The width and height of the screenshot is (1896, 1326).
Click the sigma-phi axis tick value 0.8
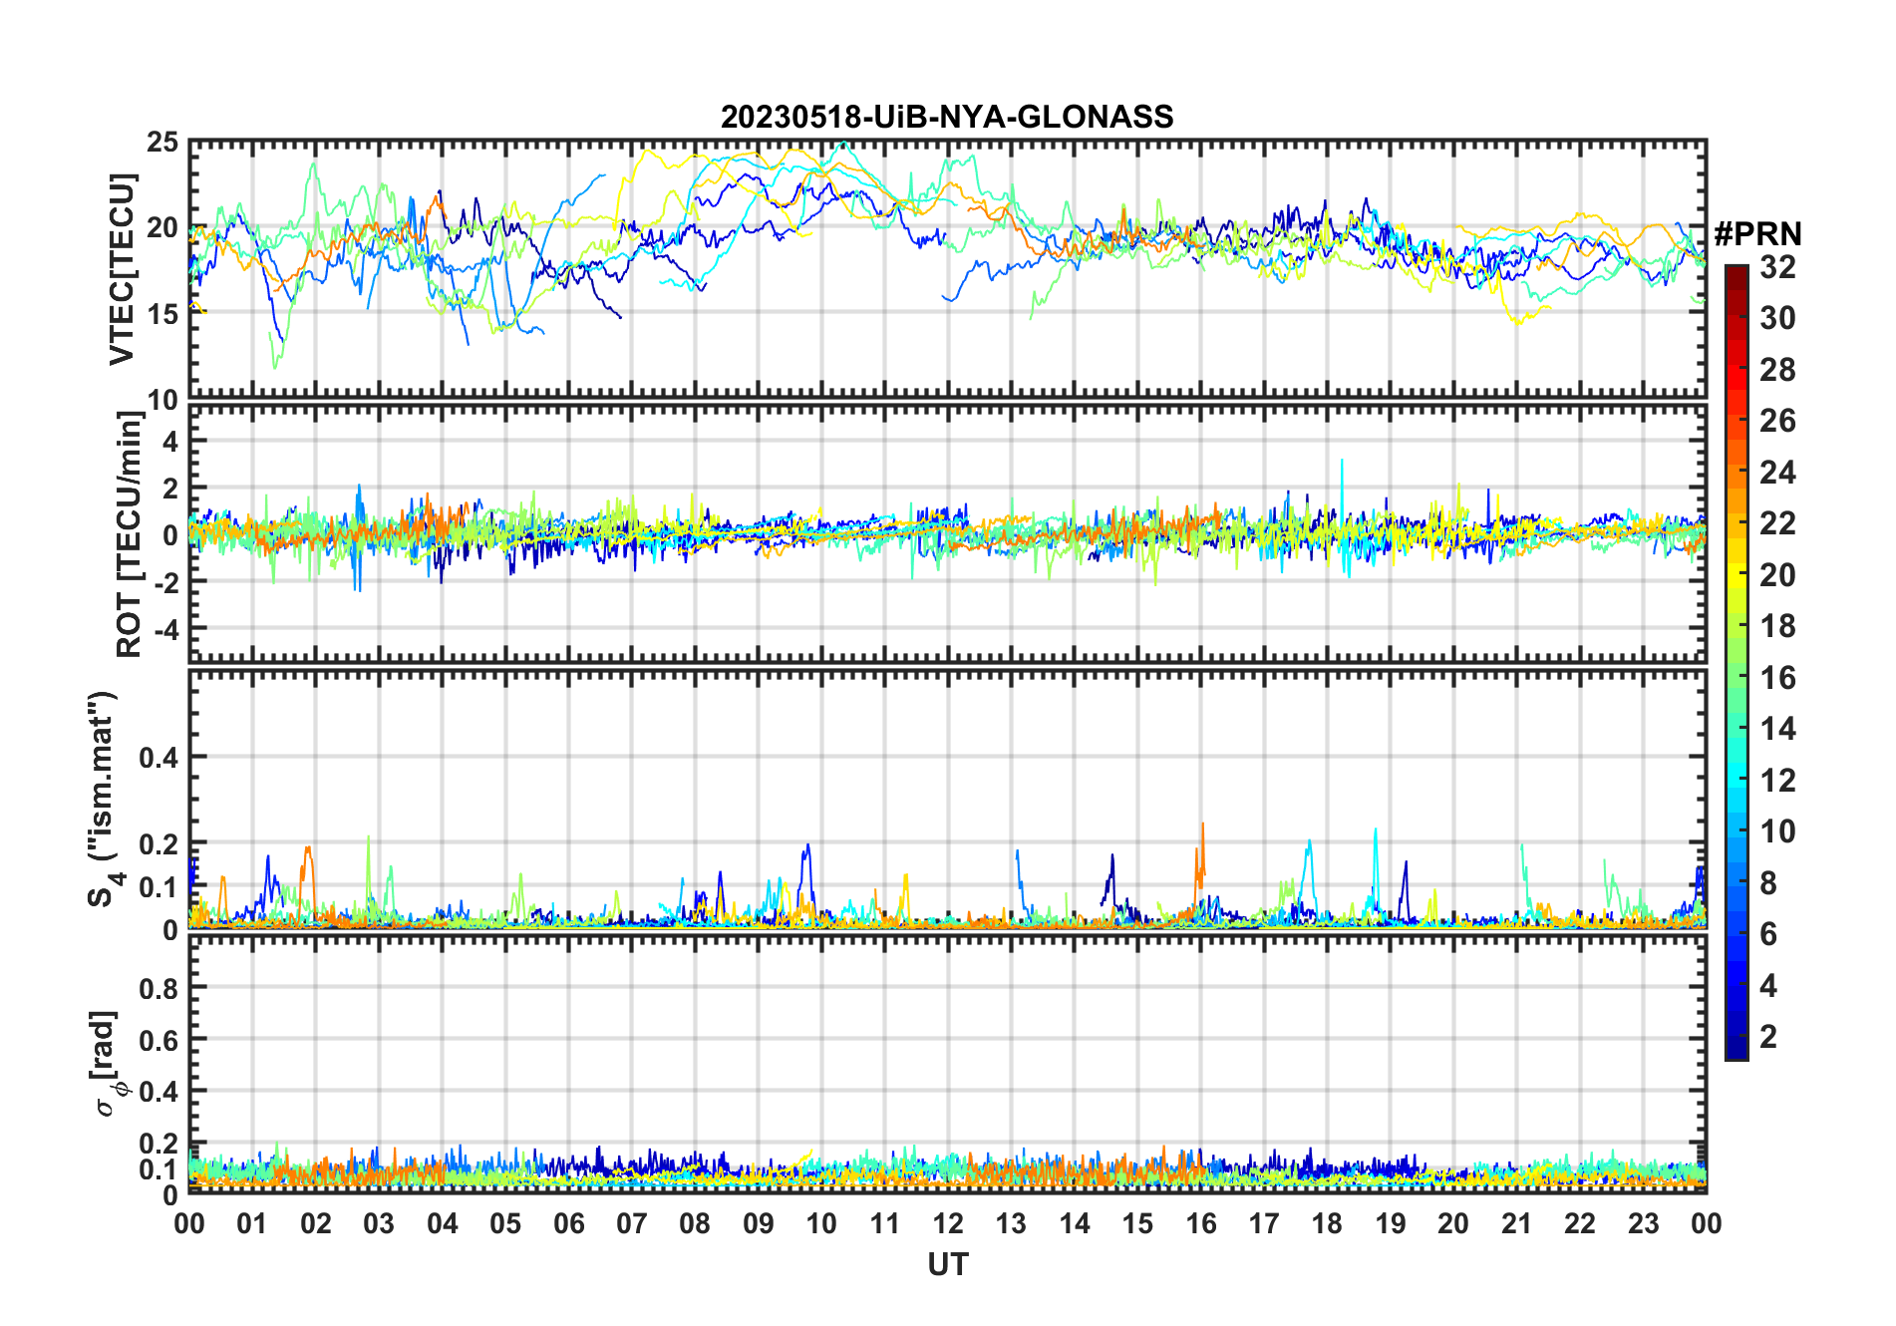(158, 989)
